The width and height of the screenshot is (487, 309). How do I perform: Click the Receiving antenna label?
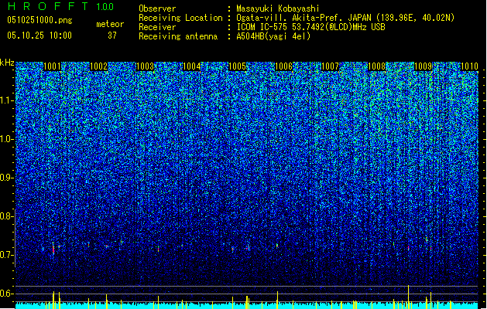click(x=178, y=36)
